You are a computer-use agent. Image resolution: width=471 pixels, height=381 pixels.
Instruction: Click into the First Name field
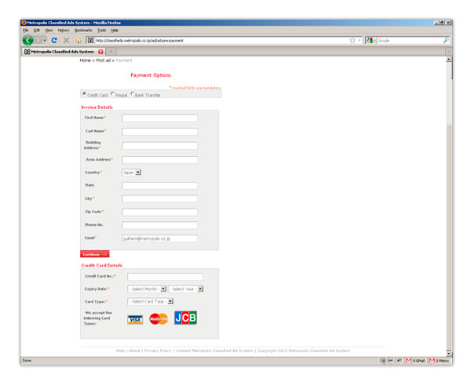(159, 118)
